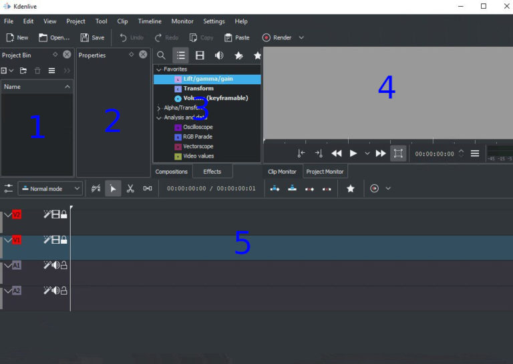Viewport: 513px width, 364px height.
Task: Activate the Razor scissors tool
Action: pyautogui.click(x=130, y=188)
